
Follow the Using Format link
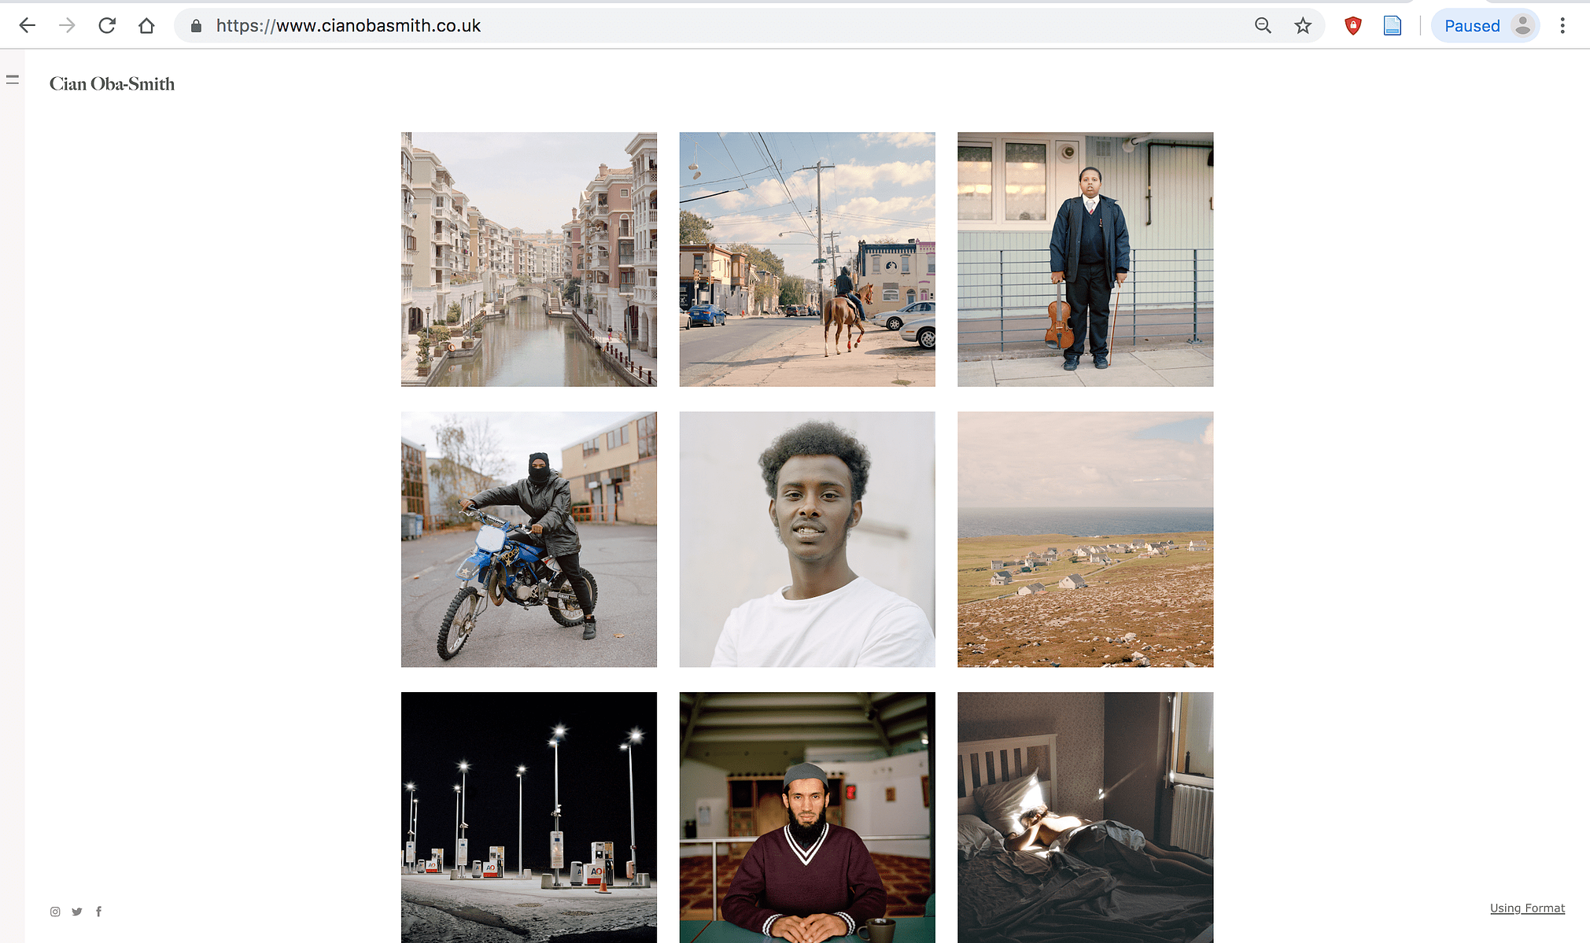pos(1527,908)
